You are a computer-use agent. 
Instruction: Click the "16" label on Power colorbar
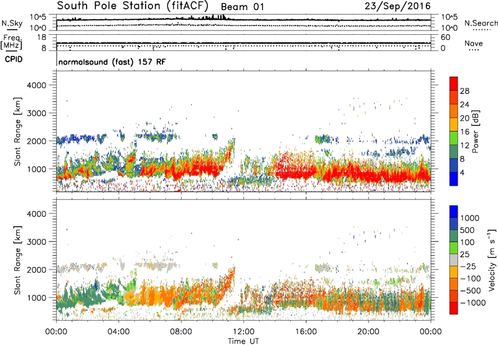coord(464,132)
